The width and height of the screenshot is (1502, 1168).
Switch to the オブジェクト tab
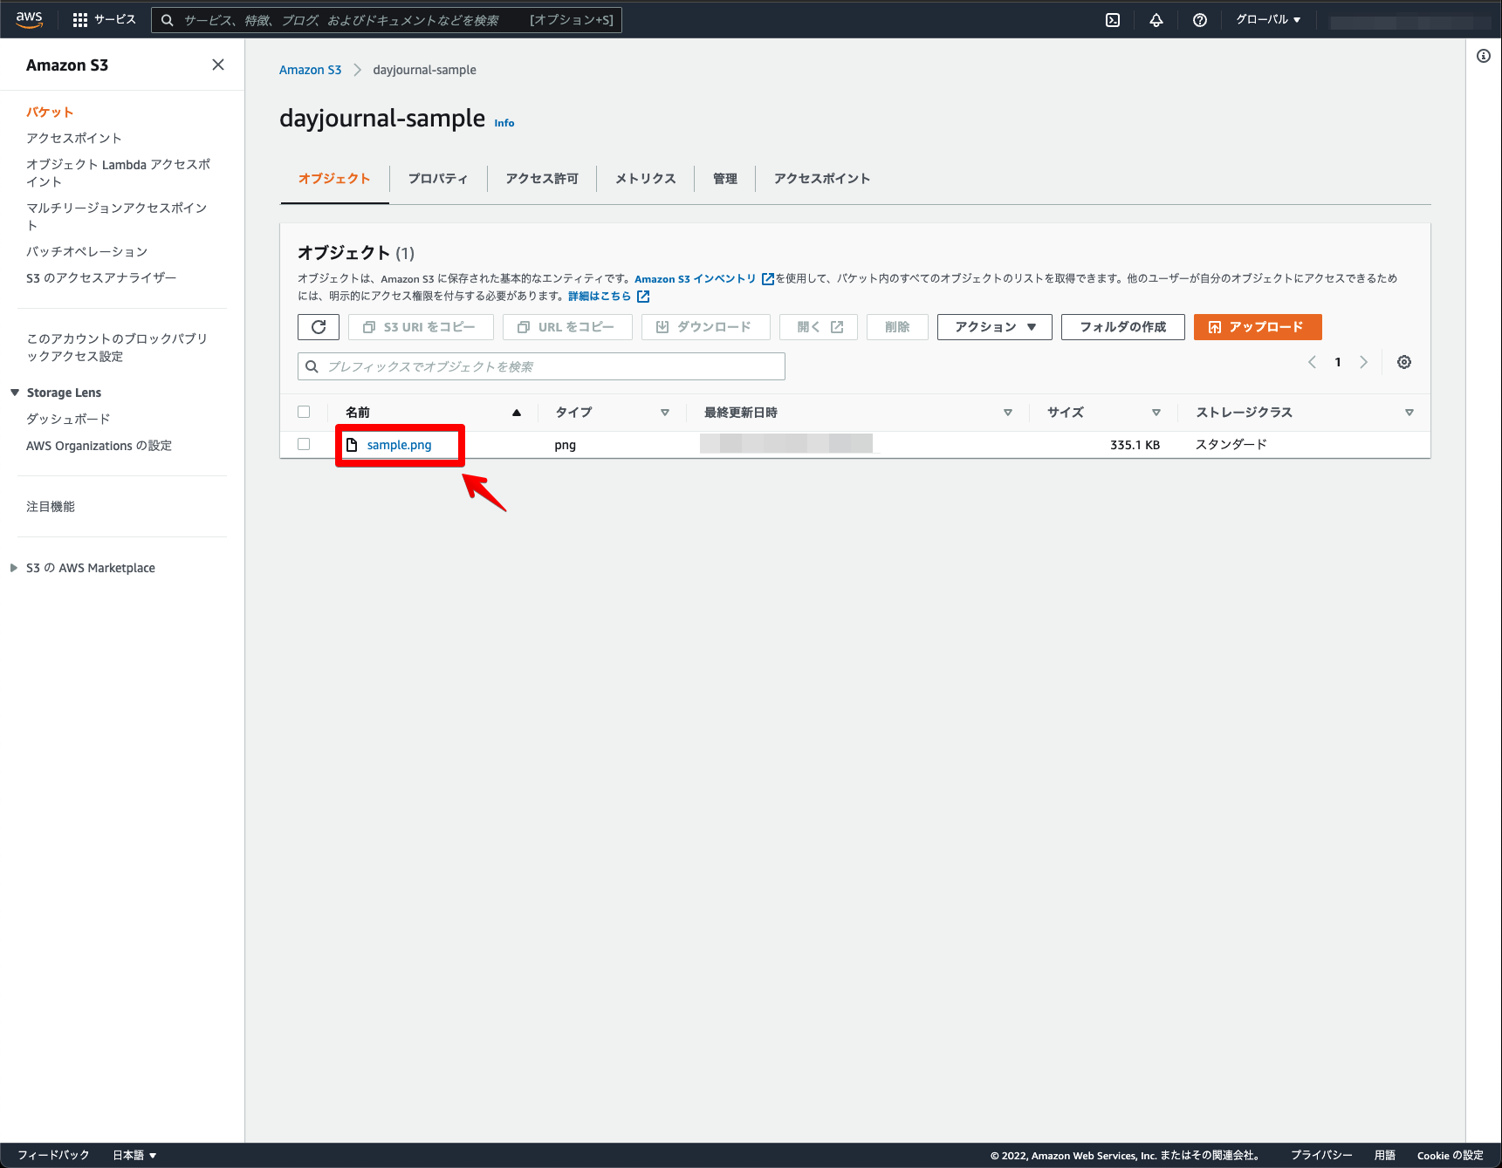tap(334, 179)
